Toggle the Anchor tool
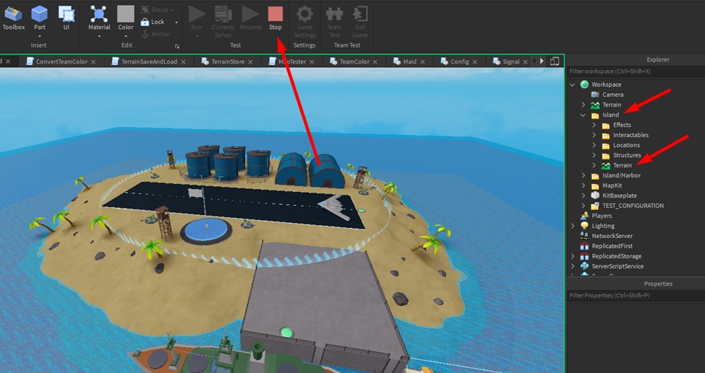Viewport: 705px width, 373px height. pos(156,34)
